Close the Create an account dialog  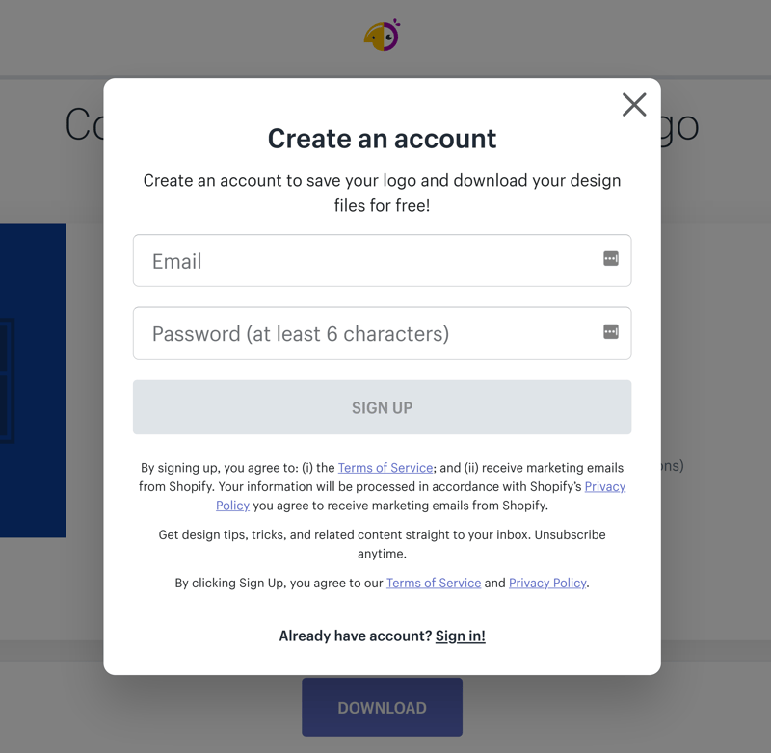pos(634,105)
